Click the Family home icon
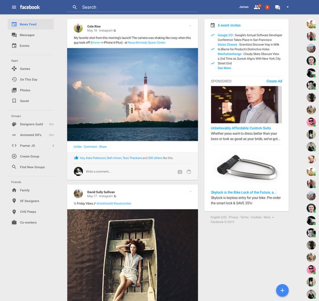319x301 pixels. point(14,190)
